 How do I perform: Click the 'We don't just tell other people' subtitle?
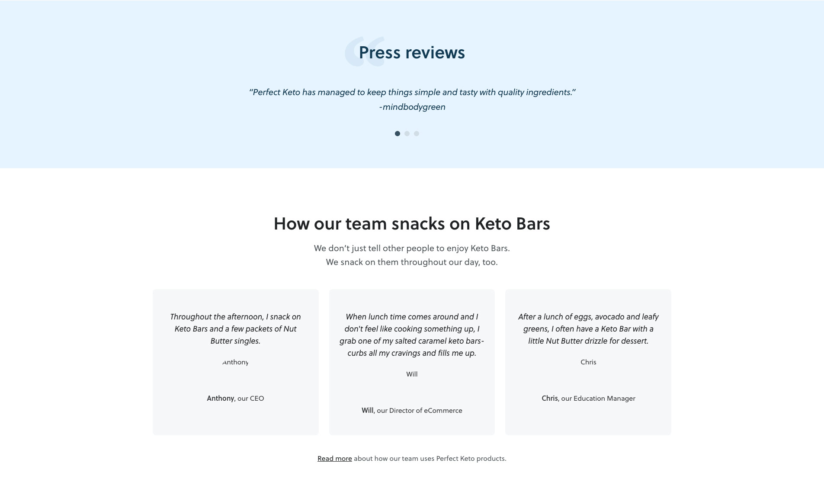(412, 255)
